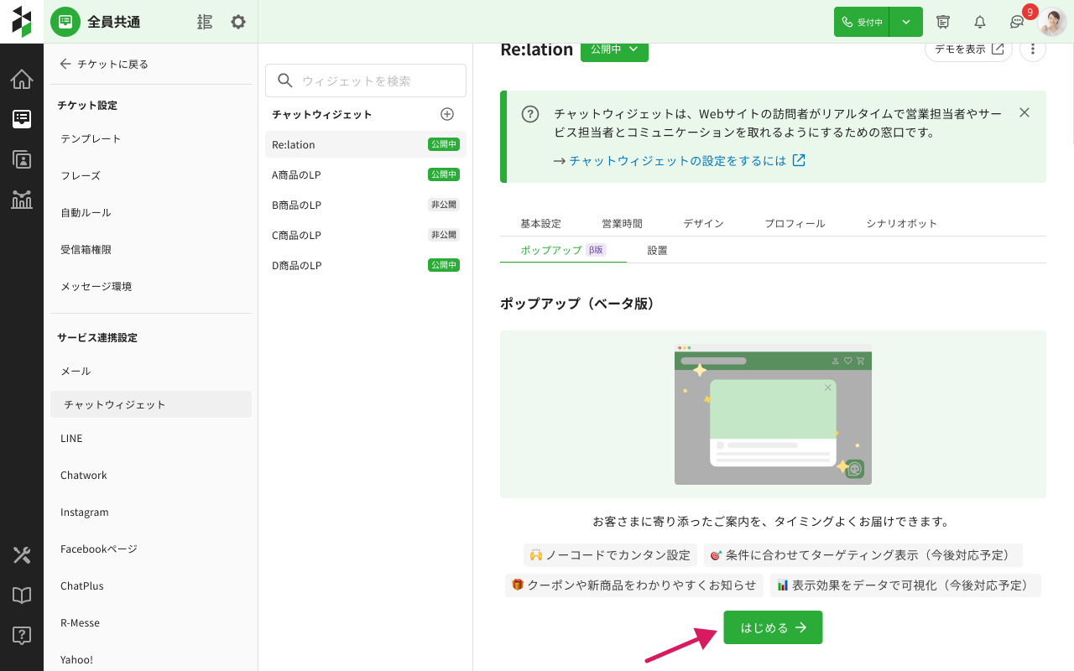Open the analytics chart icon

coord(22,200)
